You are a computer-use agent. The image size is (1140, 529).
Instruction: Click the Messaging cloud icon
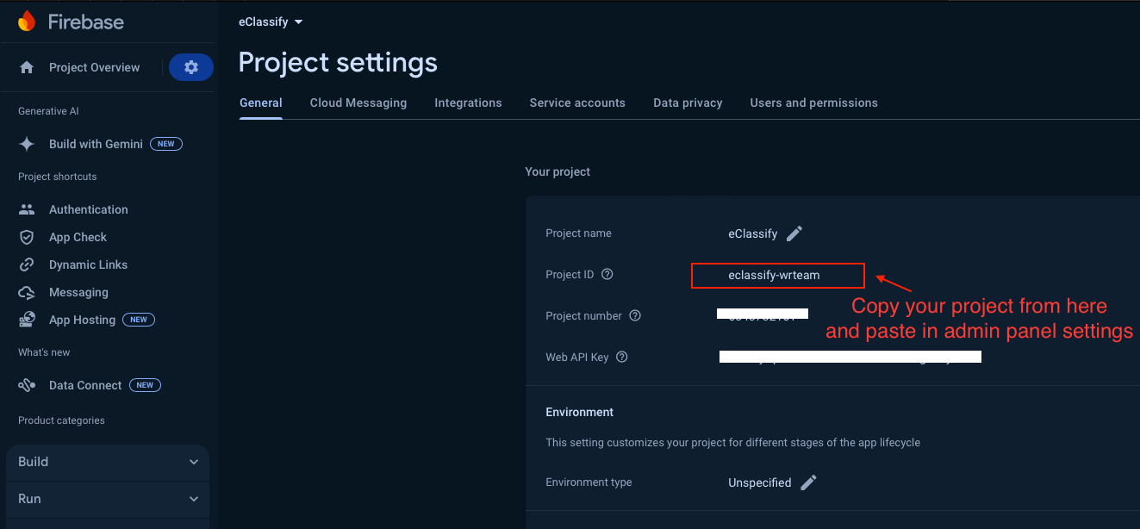[27, 292]
